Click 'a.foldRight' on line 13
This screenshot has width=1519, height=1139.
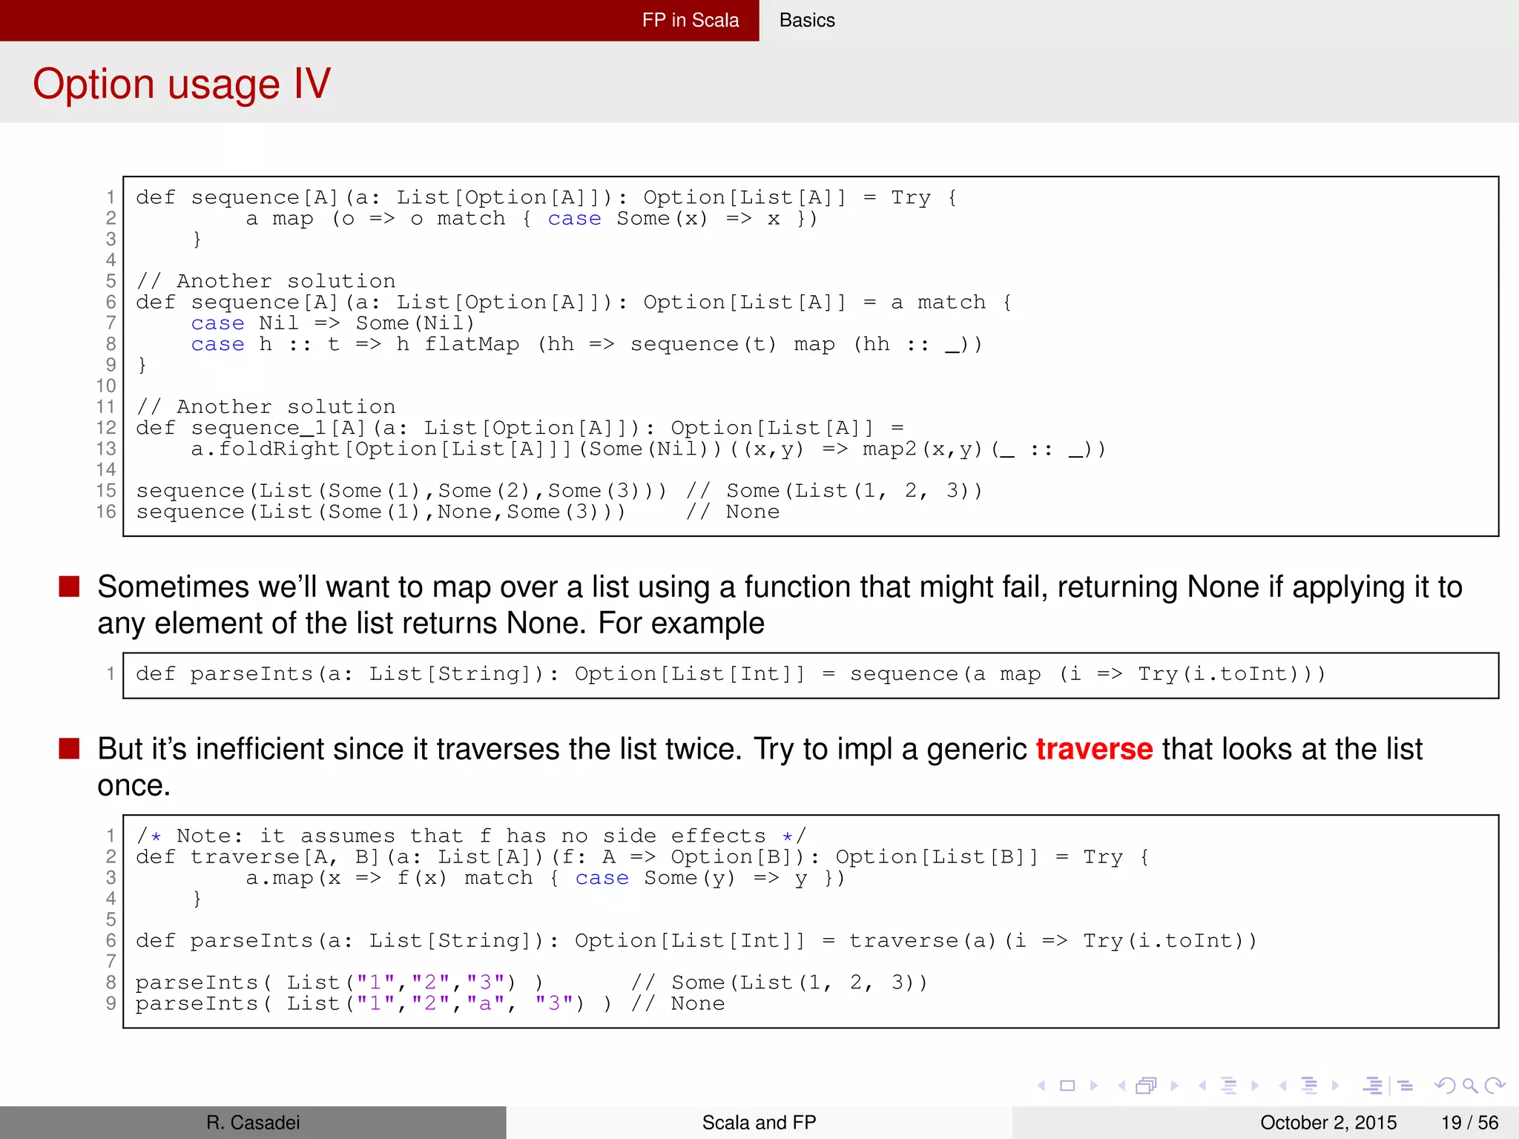tap(265, 449)
